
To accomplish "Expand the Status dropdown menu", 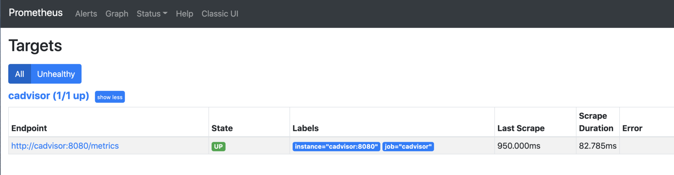I will click(x=152, y=14).
